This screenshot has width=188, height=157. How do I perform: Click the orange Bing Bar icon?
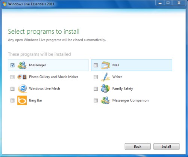pos(22,100)
